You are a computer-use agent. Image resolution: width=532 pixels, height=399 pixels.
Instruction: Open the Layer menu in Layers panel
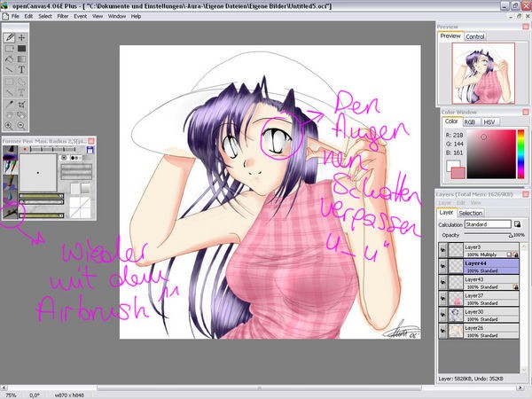tap(445, 202)
